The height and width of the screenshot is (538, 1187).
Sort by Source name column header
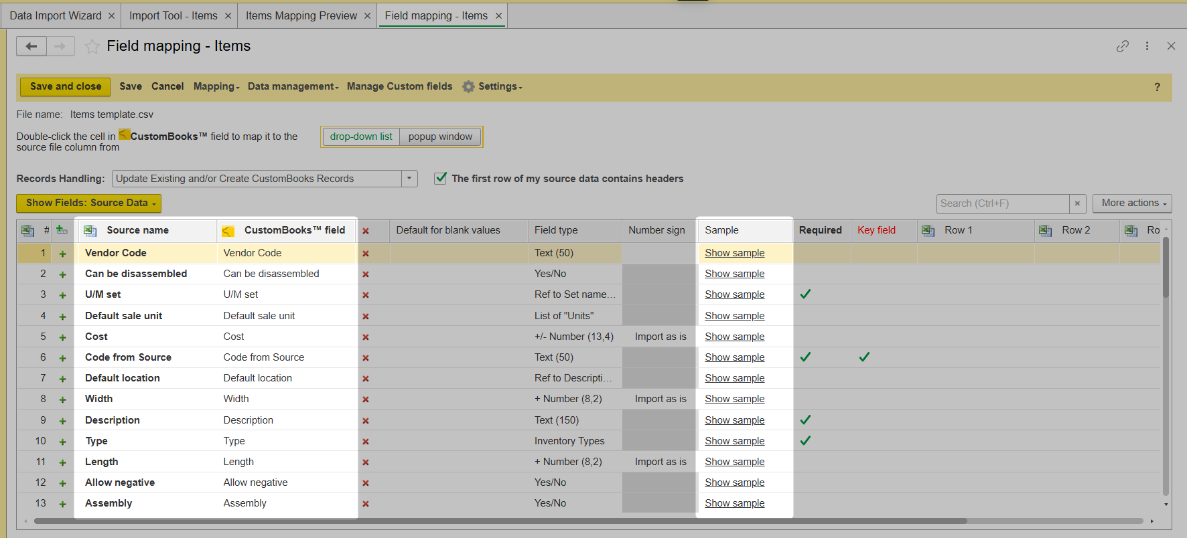[x=147, y=230]
